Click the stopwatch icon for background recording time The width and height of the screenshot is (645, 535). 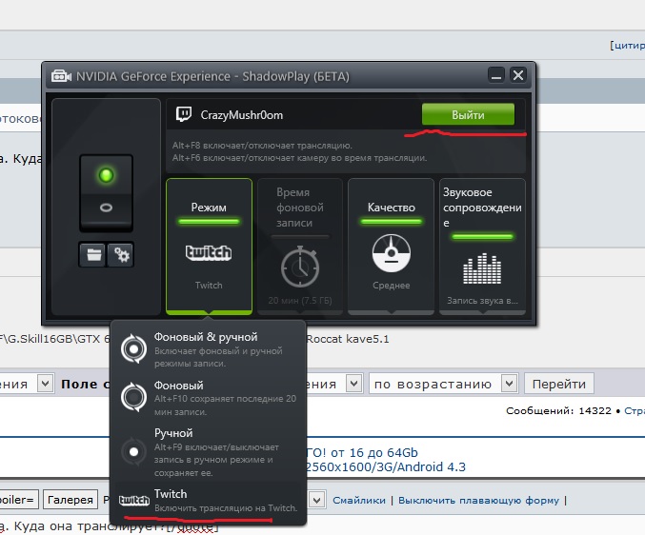click(x=299, y=267)
